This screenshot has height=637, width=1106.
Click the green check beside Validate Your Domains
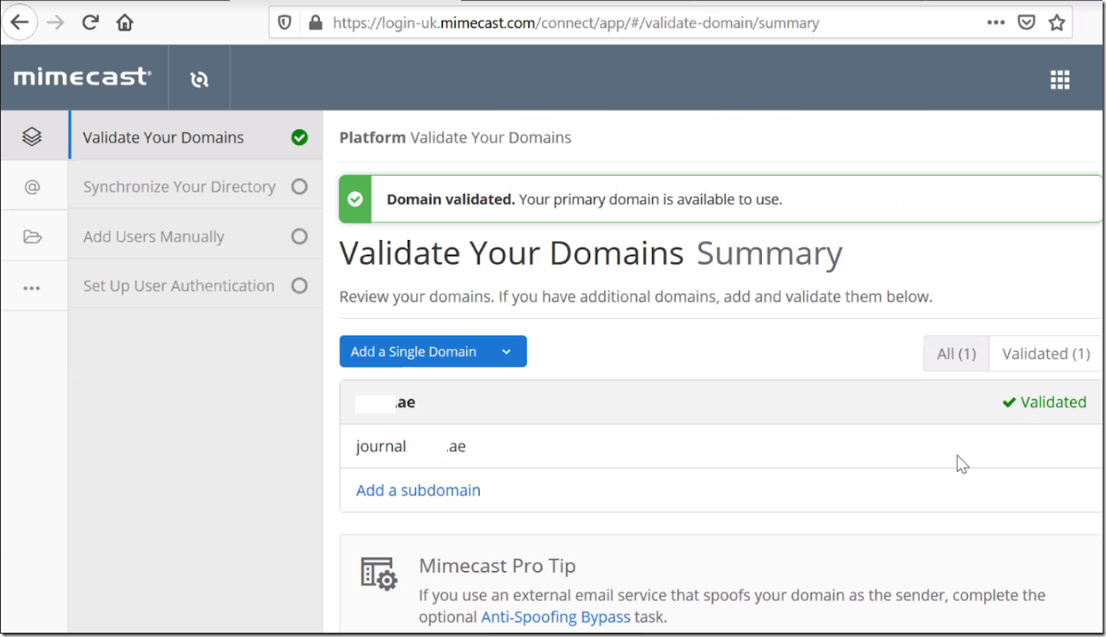pyautogui.click(x=299, y=137)
